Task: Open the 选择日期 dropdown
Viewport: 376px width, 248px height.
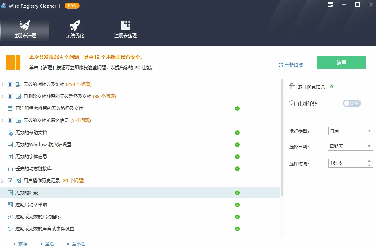Action: 350,146
